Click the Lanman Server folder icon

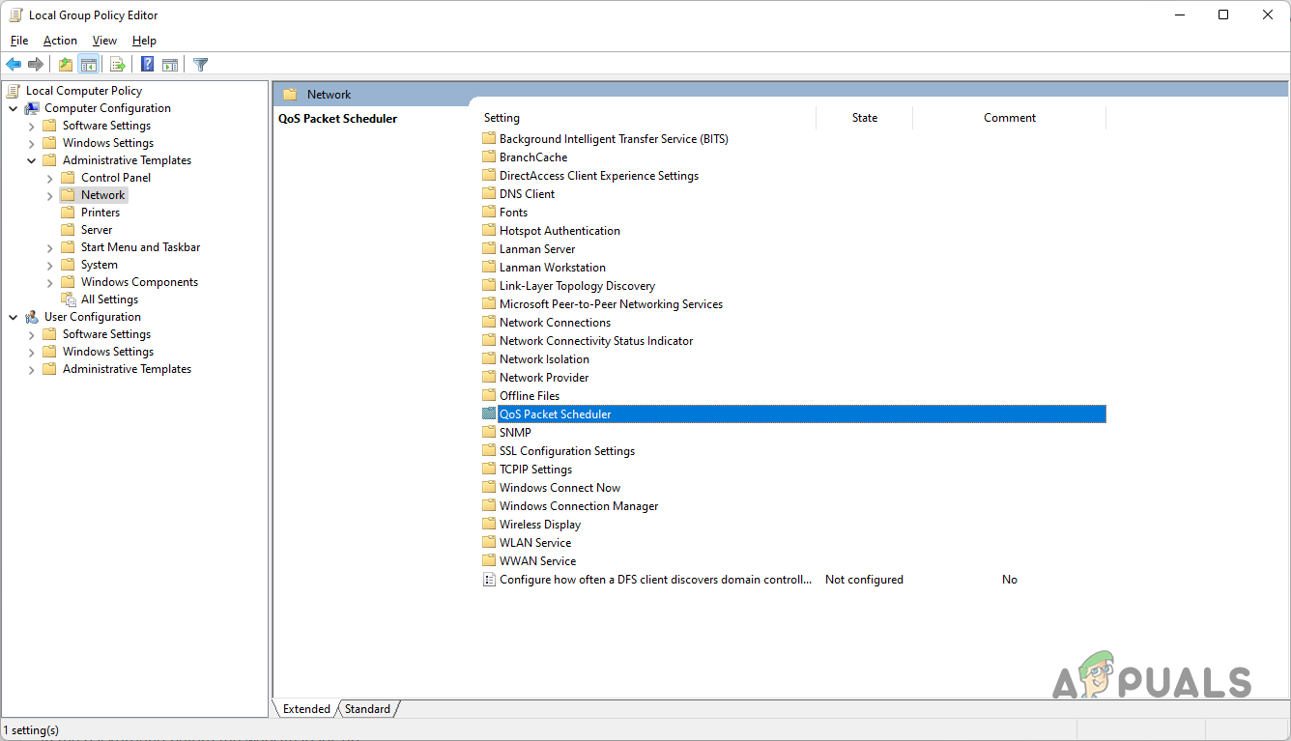pyautogui.click(x=489, y=249)
